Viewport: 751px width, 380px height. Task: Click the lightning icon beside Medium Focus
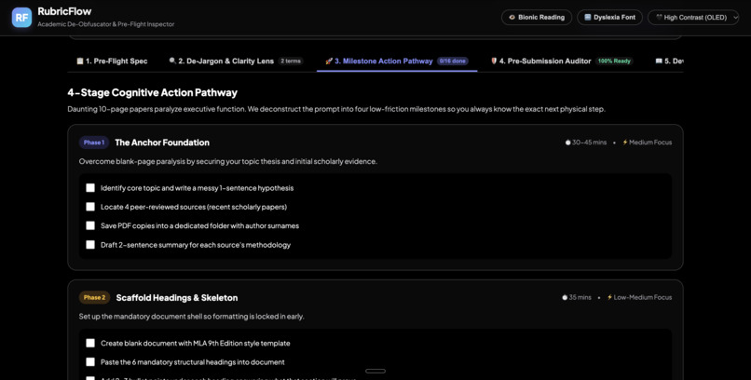[625, 142]
